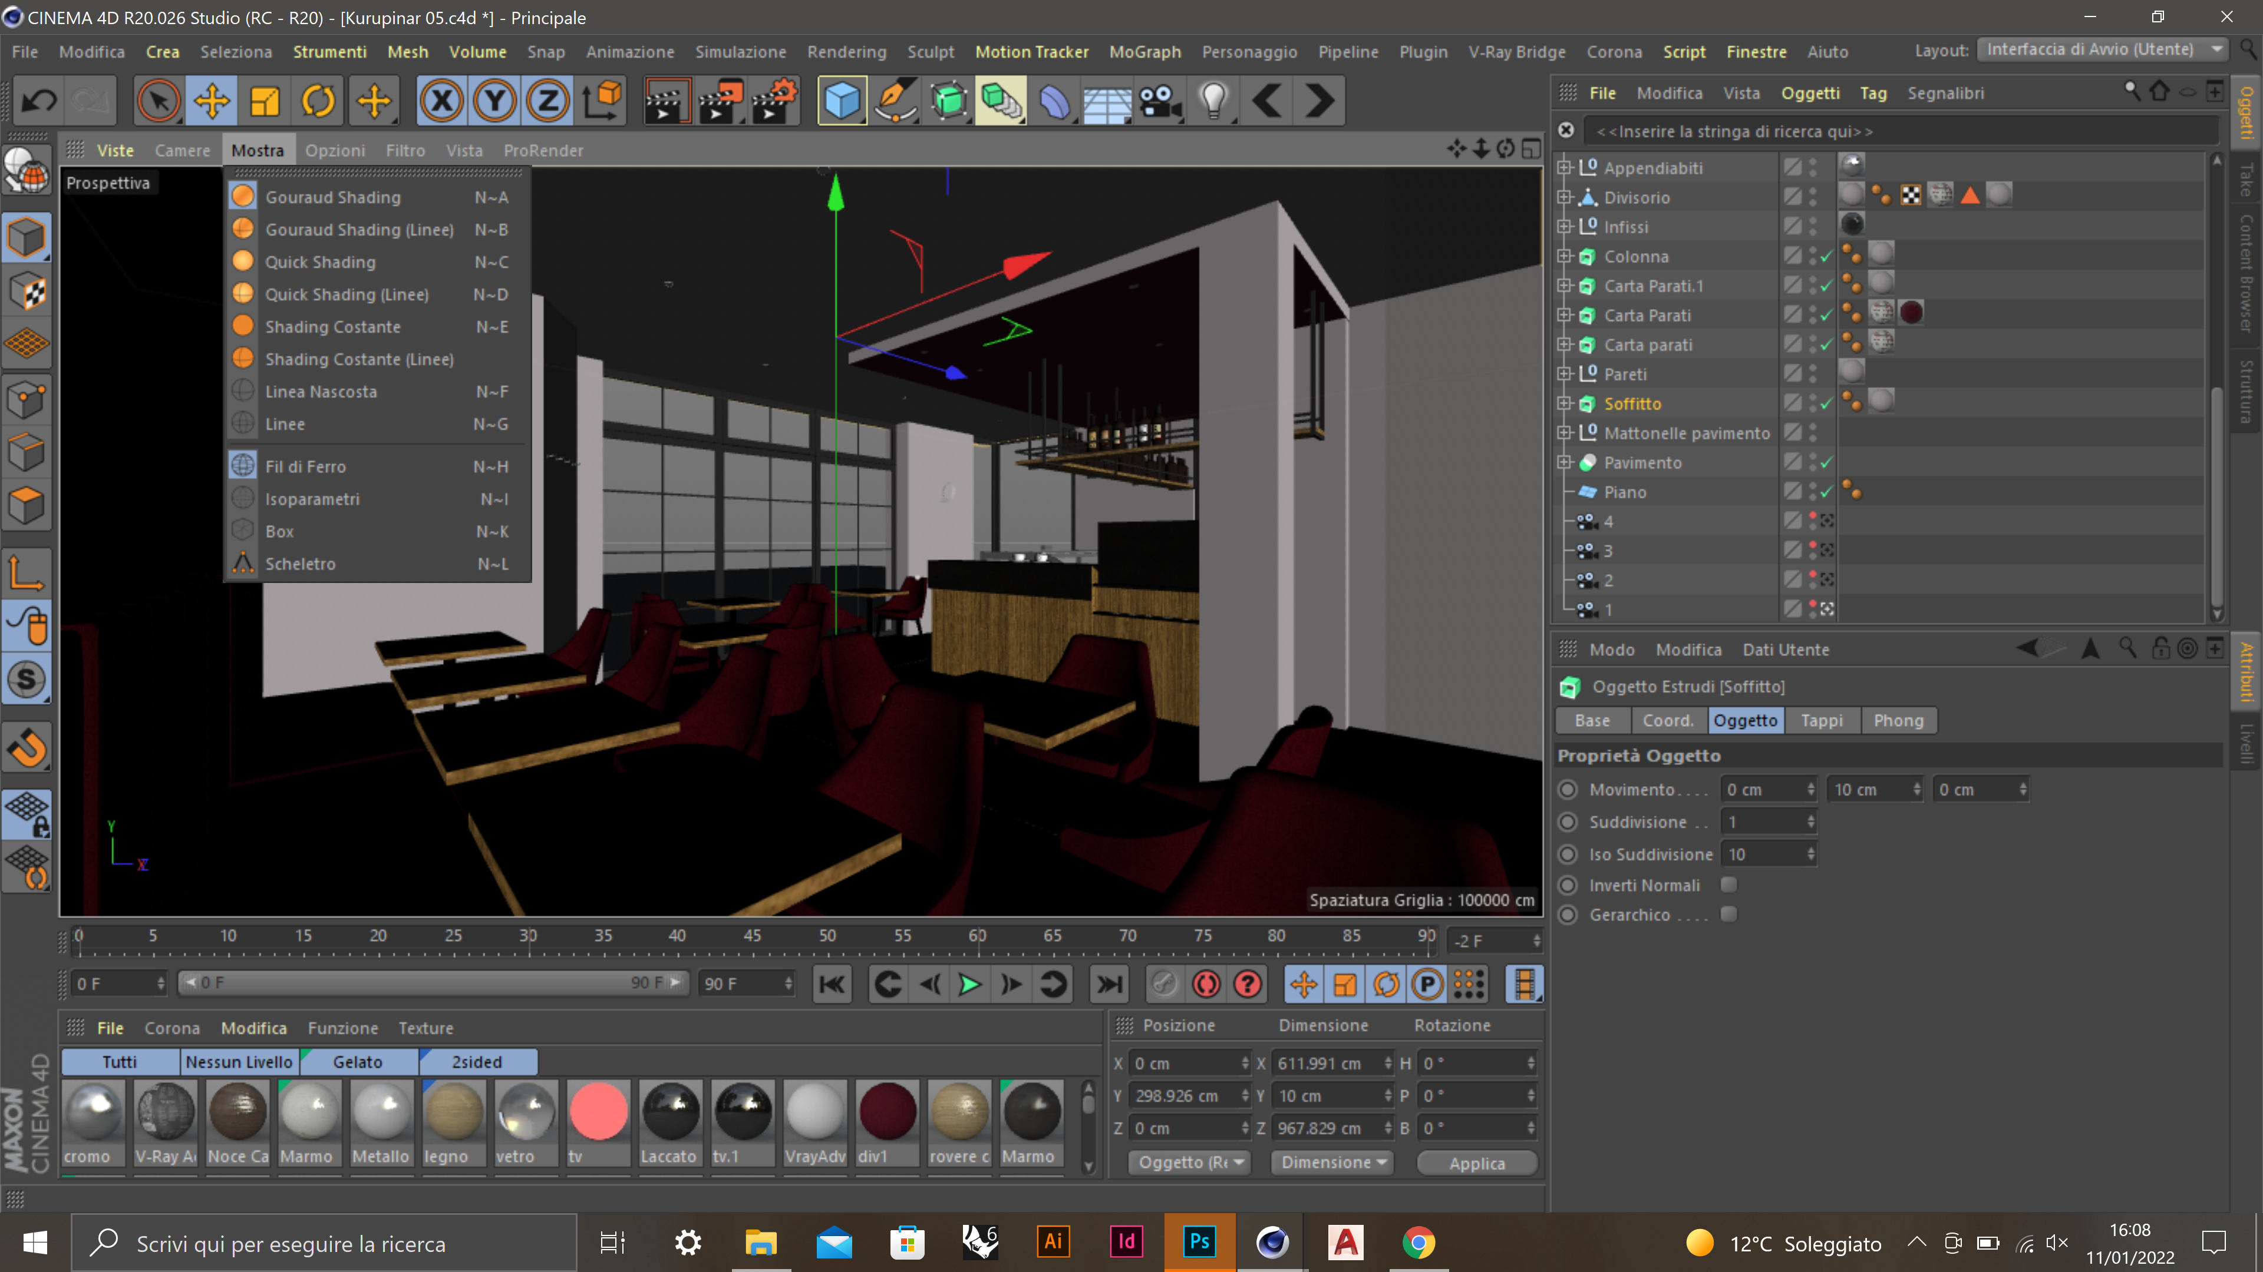Click the Camera object icon
This screenshot has height=1272, width=2263.
point(1160,101)
